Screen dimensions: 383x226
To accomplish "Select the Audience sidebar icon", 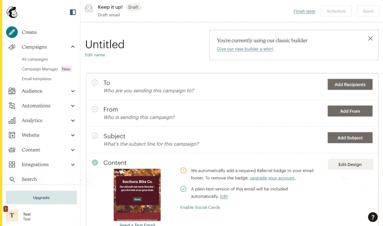I will tap(12, 91).
